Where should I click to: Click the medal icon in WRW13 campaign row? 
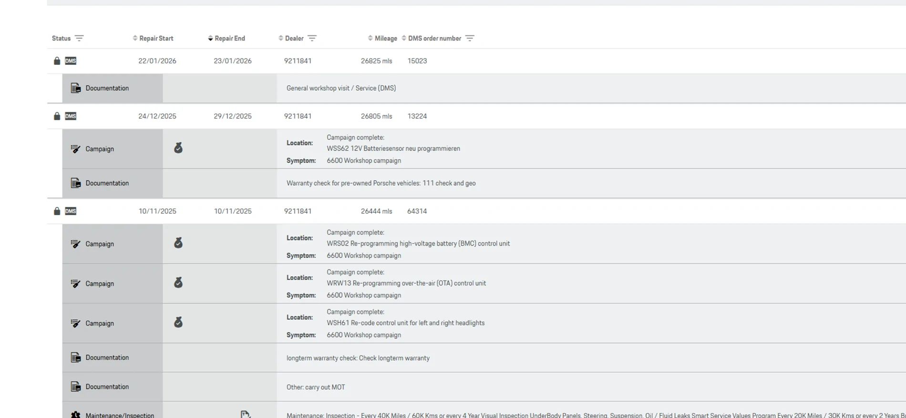(178, 282)
